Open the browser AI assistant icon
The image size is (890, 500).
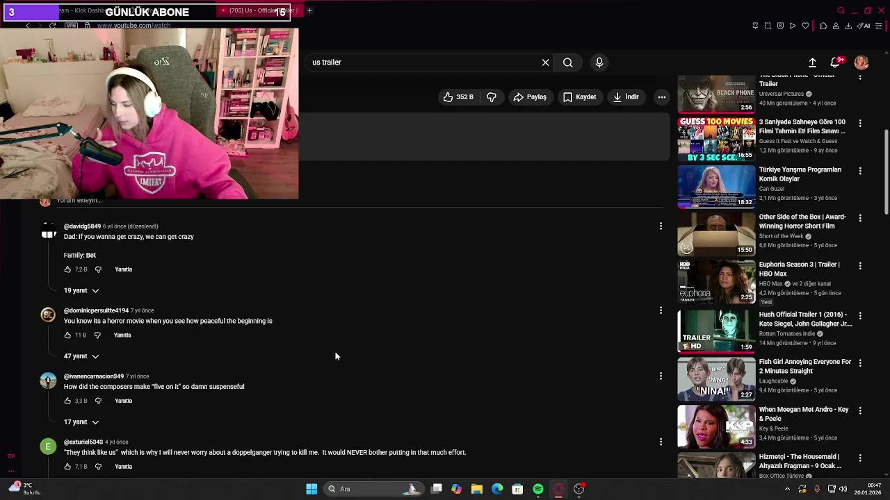click(864, 26)
